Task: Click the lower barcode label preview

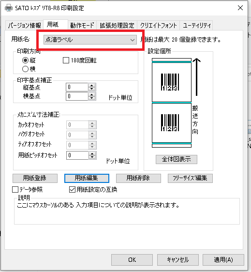Action: [x=172, y=123]
